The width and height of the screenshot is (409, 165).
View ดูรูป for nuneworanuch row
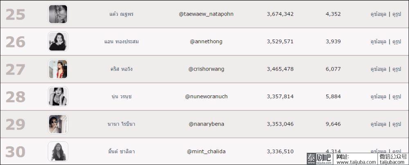[x=396, y=97]
